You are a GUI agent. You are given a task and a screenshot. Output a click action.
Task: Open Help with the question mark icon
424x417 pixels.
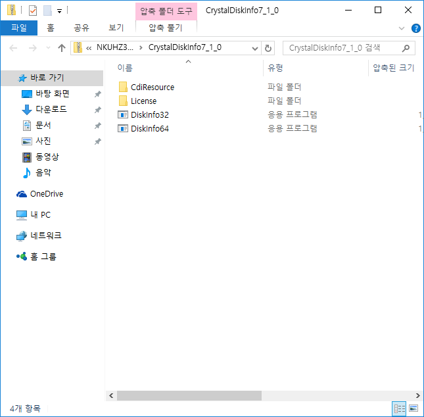pos(415,28)
